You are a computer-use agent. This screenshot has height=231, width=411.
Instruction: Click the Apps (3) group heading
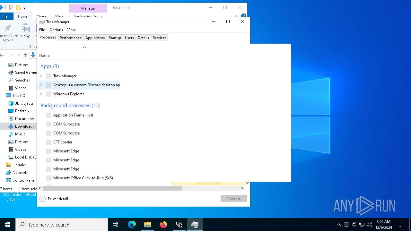coord(50,66)
